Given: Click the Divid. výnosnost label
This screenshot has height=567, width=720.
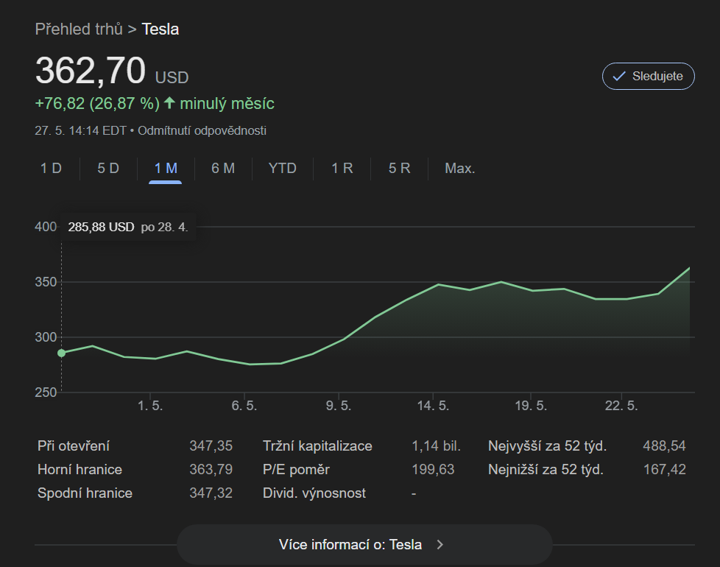Looking at the screenshot, I should coord(314,493).
